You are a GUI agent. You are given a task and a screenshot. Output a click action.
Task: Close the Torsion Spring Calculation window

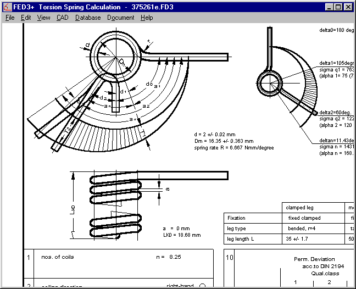click(x=348, y=7)
